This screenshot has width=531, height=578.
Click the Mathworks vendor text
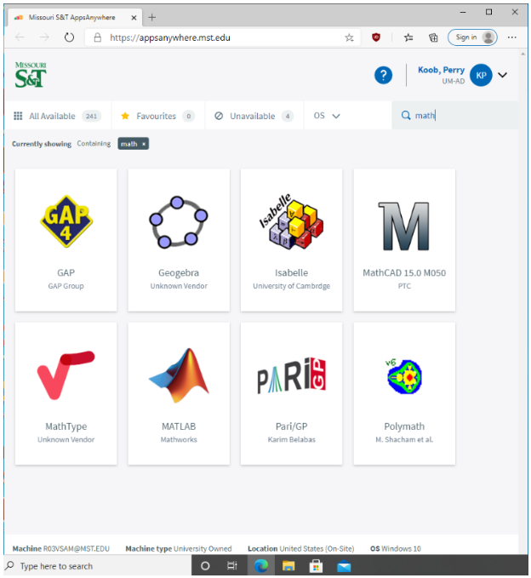[179, 440]
